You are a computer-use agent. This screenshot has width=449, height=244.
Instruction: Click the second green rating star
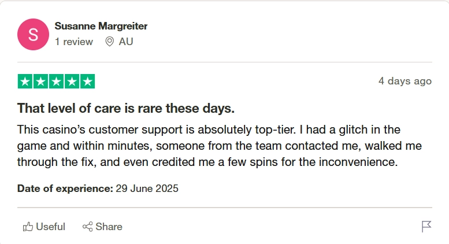click(40, 82)
